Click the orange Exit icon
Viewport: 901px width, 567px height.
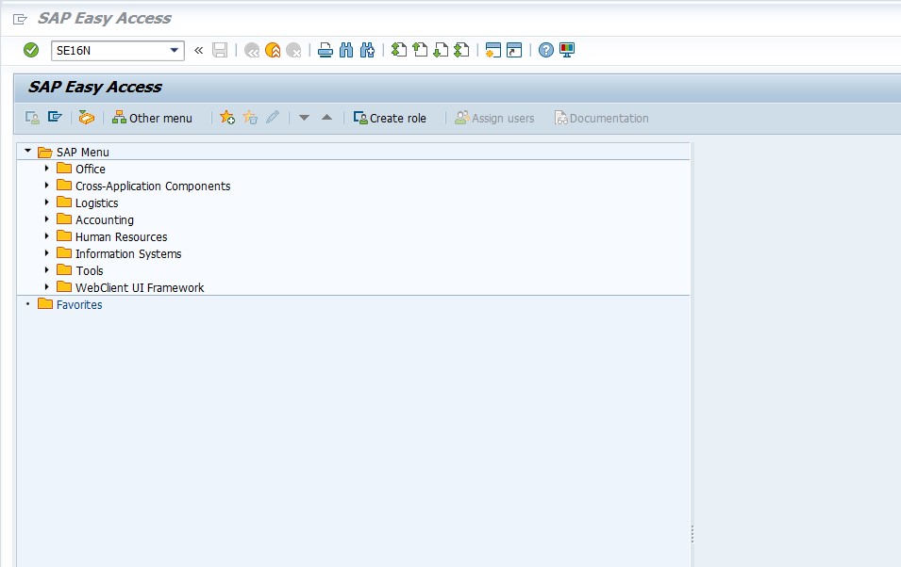(x=273, y=51)
